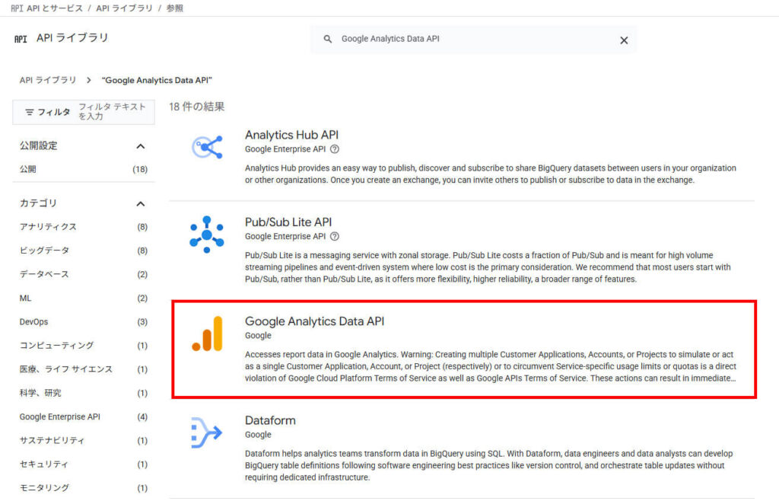779x501 pixels.
Task: Clear the search query with the × button
Action: pyautogui.click(x=623, y=40)
